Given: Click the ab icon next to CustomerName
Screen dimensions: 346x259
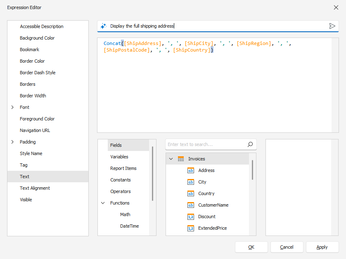Looking at the screenshot, I should (x=190, y=205).
